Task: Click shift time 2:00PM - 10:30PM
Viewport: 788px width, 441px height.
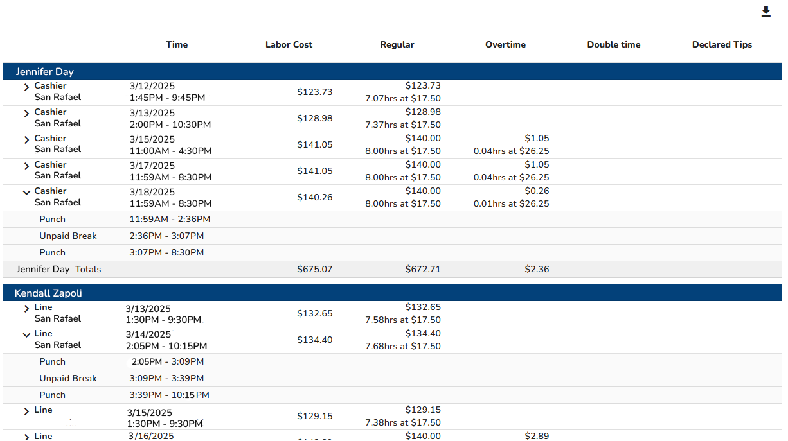Action: click(170, 125)
